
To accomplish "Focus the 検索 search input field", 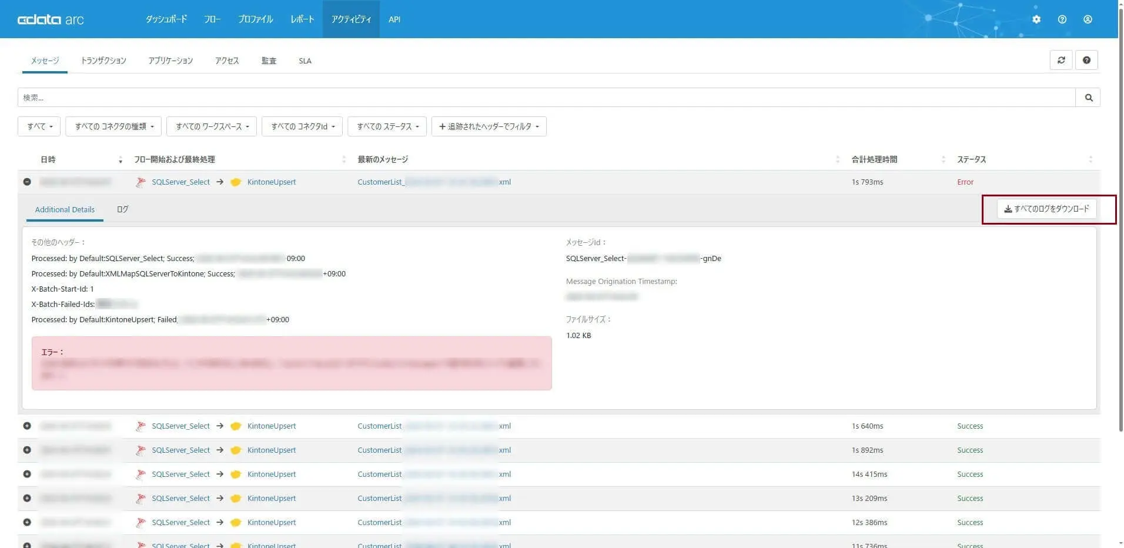I will [x=546, y=98].
